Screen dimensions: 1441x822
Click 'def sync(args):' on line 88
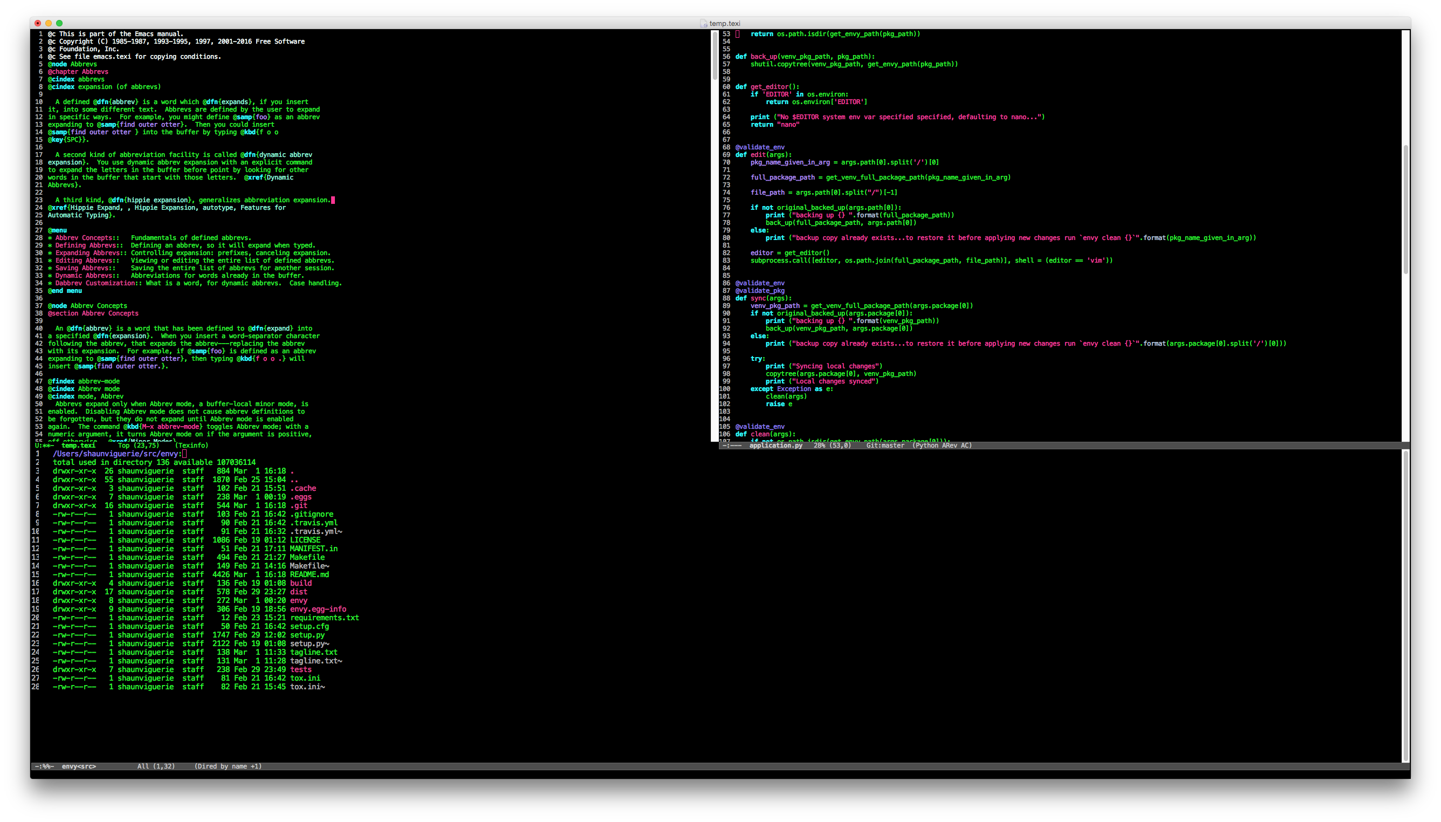coord(763,298)
